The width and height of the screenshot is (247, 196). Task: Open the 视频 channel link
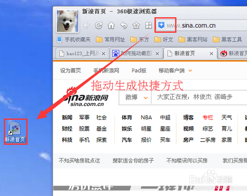click(x=188, y=129)
